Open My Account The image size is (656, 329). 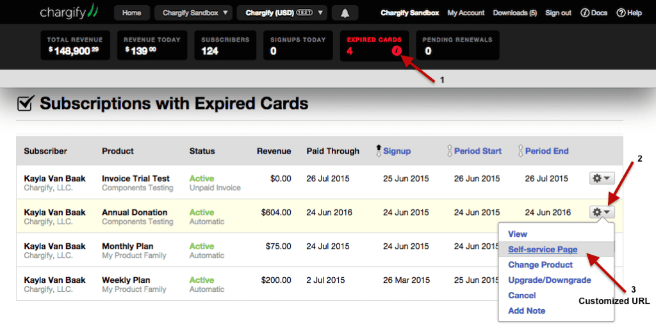click(466, 13)
